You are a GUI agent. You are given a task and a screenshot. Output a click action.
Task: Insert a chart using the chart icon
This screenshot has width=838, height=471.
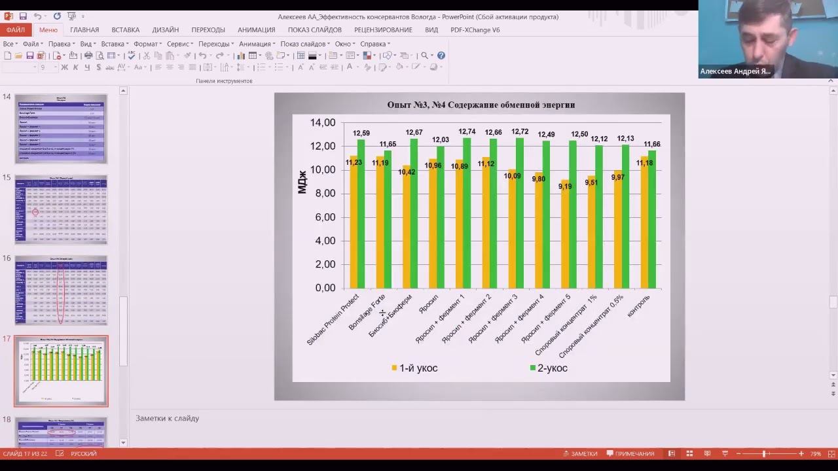(x=241, y=56)
